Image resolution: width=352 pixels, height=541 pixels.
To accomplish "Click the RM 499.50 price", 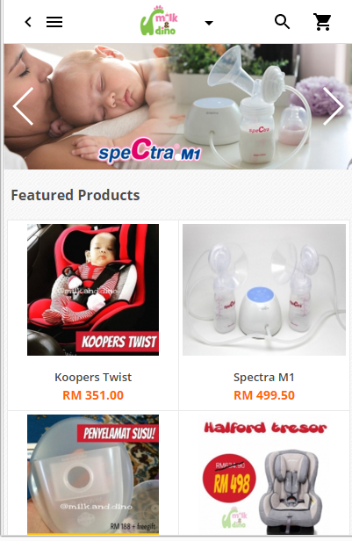I will tap(264, 395).
